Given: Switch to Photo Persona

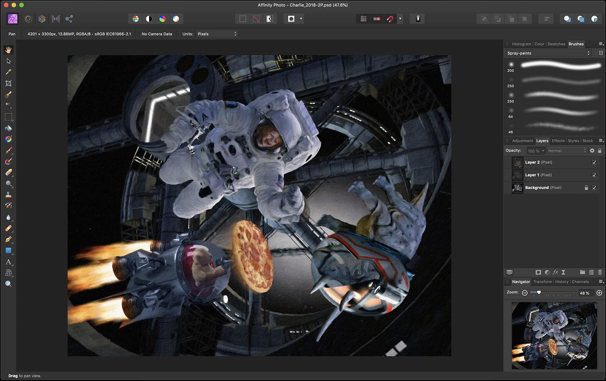Looking at the screenshot, I should click(x=13, y=18).
